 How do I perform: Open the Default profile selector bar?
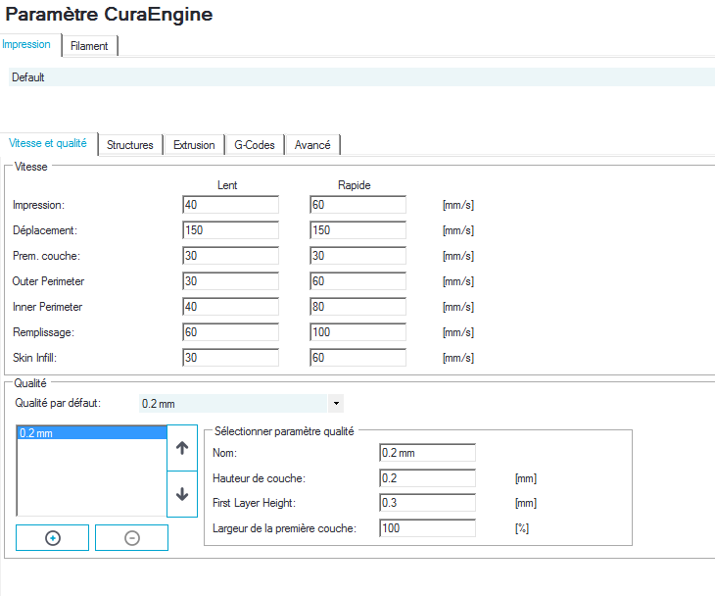pyautogui.click(x=361, y=77)
